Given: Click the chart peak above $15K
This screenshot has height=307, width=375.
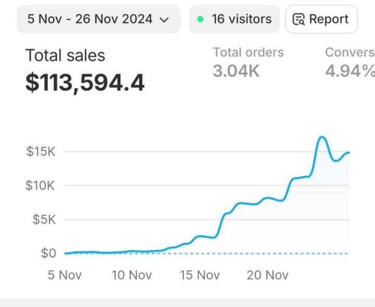Looking at the screenshot, I should pos(322,138).
